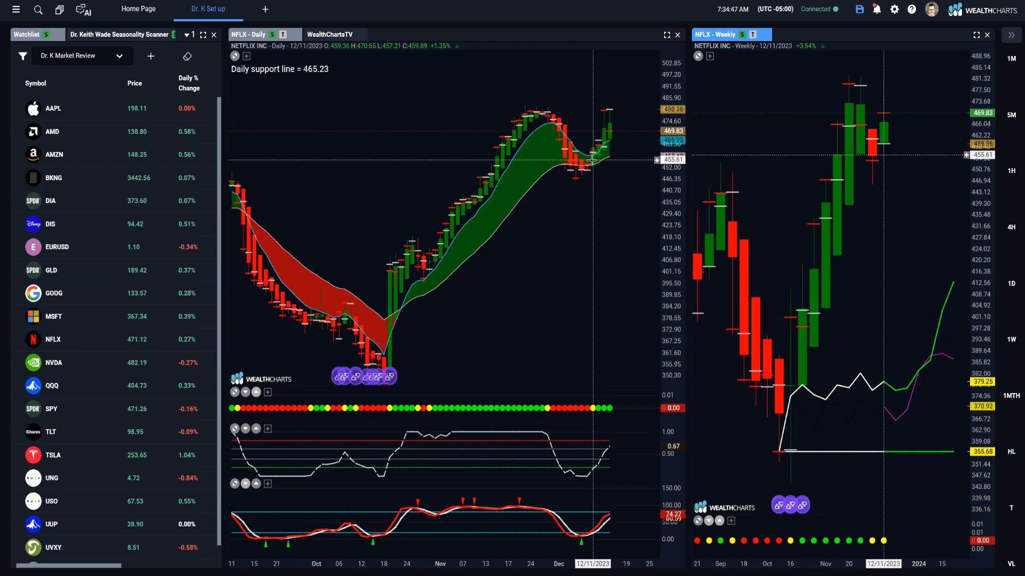Open the AI chat assistant
1025x576 pixels.
click(83, 10)
